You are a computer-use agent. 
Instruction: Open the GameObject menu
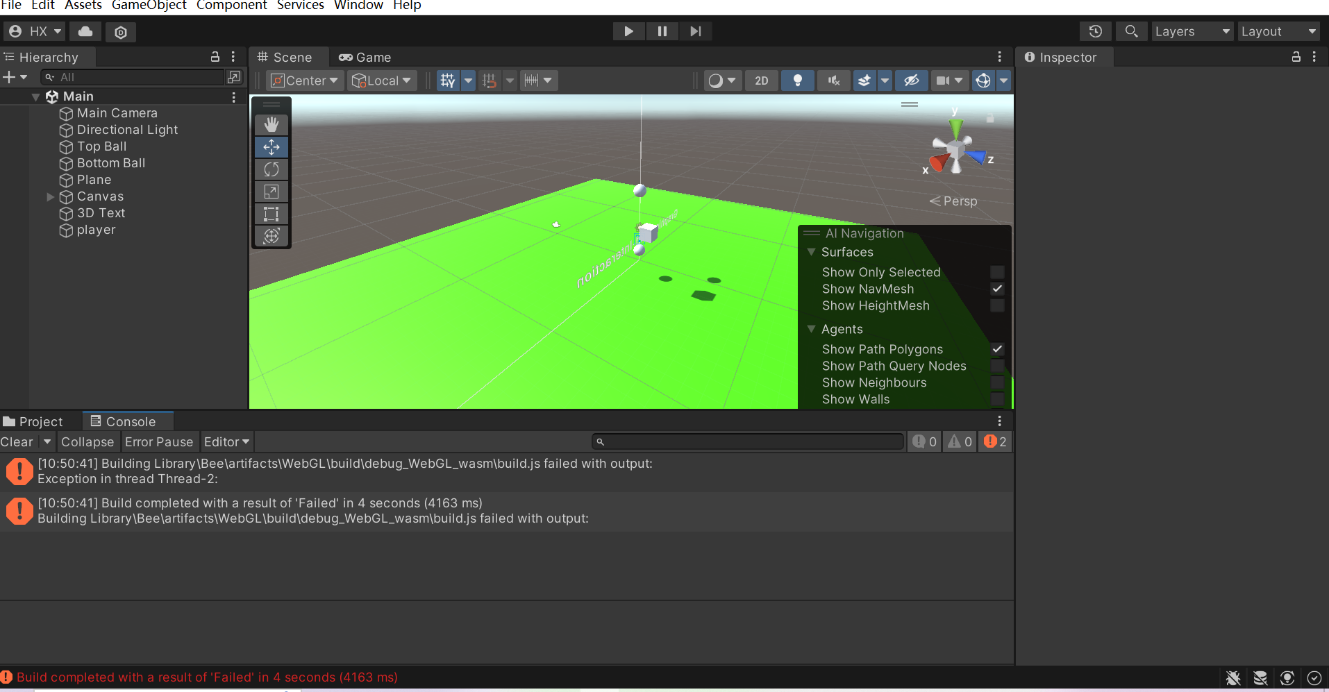149,6
